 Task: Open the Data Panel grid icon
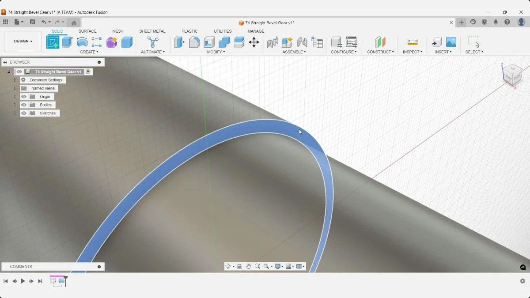(5, 22)
